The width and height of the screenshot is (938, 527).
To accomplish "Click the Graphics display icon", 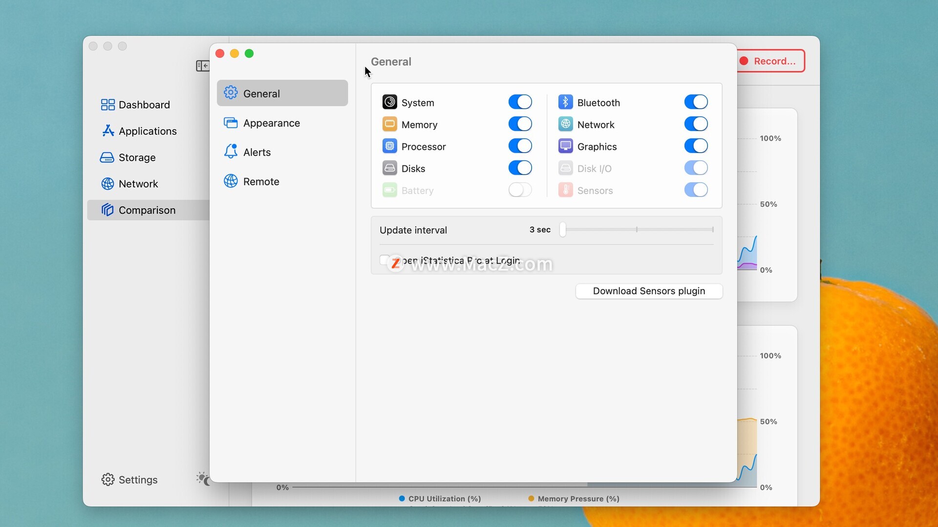I will coord(565,146).
